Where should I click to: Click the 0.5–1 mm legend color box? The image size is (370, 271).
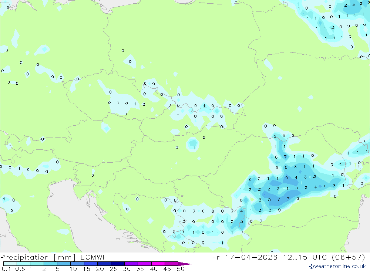[x=24, y=264]
